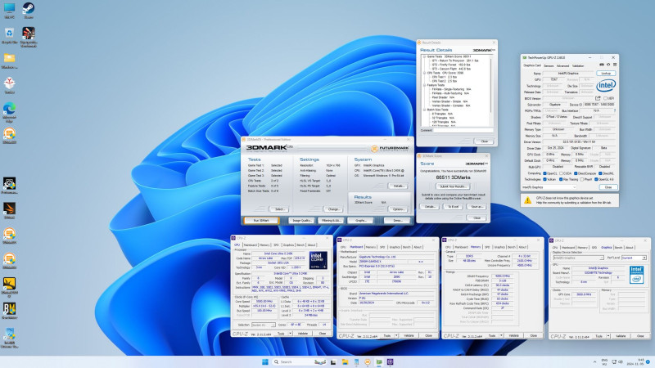Toggle the DirectML checkbox in GPU-Z
The width and height of the screenshot is (655, 368).
point(600,173)
